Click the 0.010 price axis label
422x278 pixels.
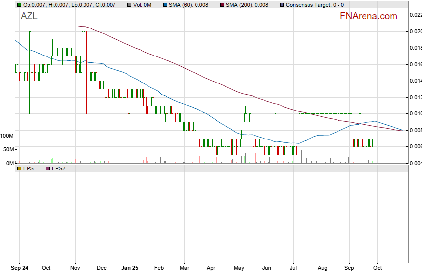pyautogui.click(x=415, y=113)
